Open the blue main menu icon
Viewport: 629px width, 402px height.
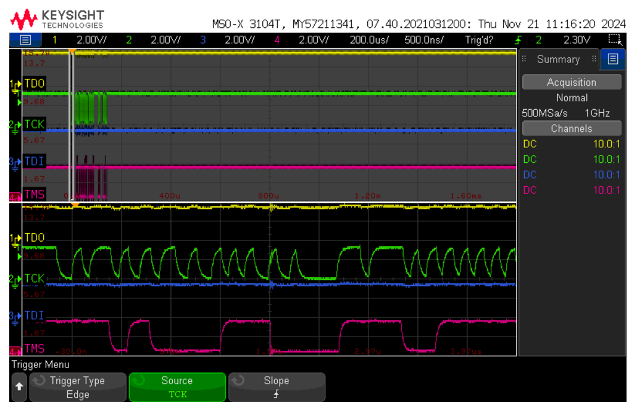point(25,40)
